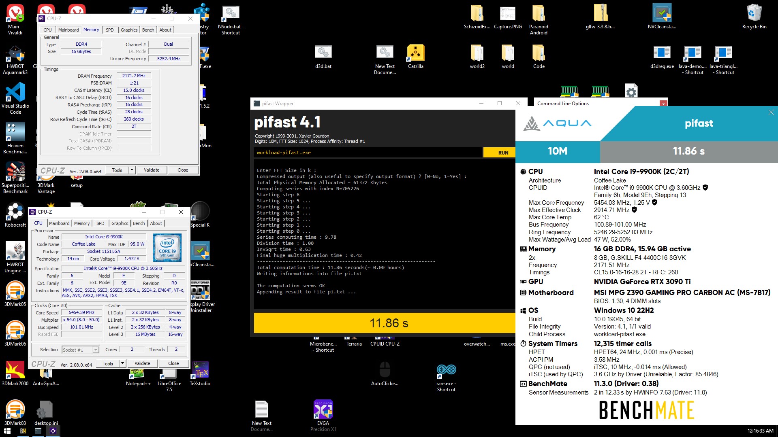Open the Bench tab in CPU-Z CPU window
This screenshot has height=437, width=778.
[139, 223]
